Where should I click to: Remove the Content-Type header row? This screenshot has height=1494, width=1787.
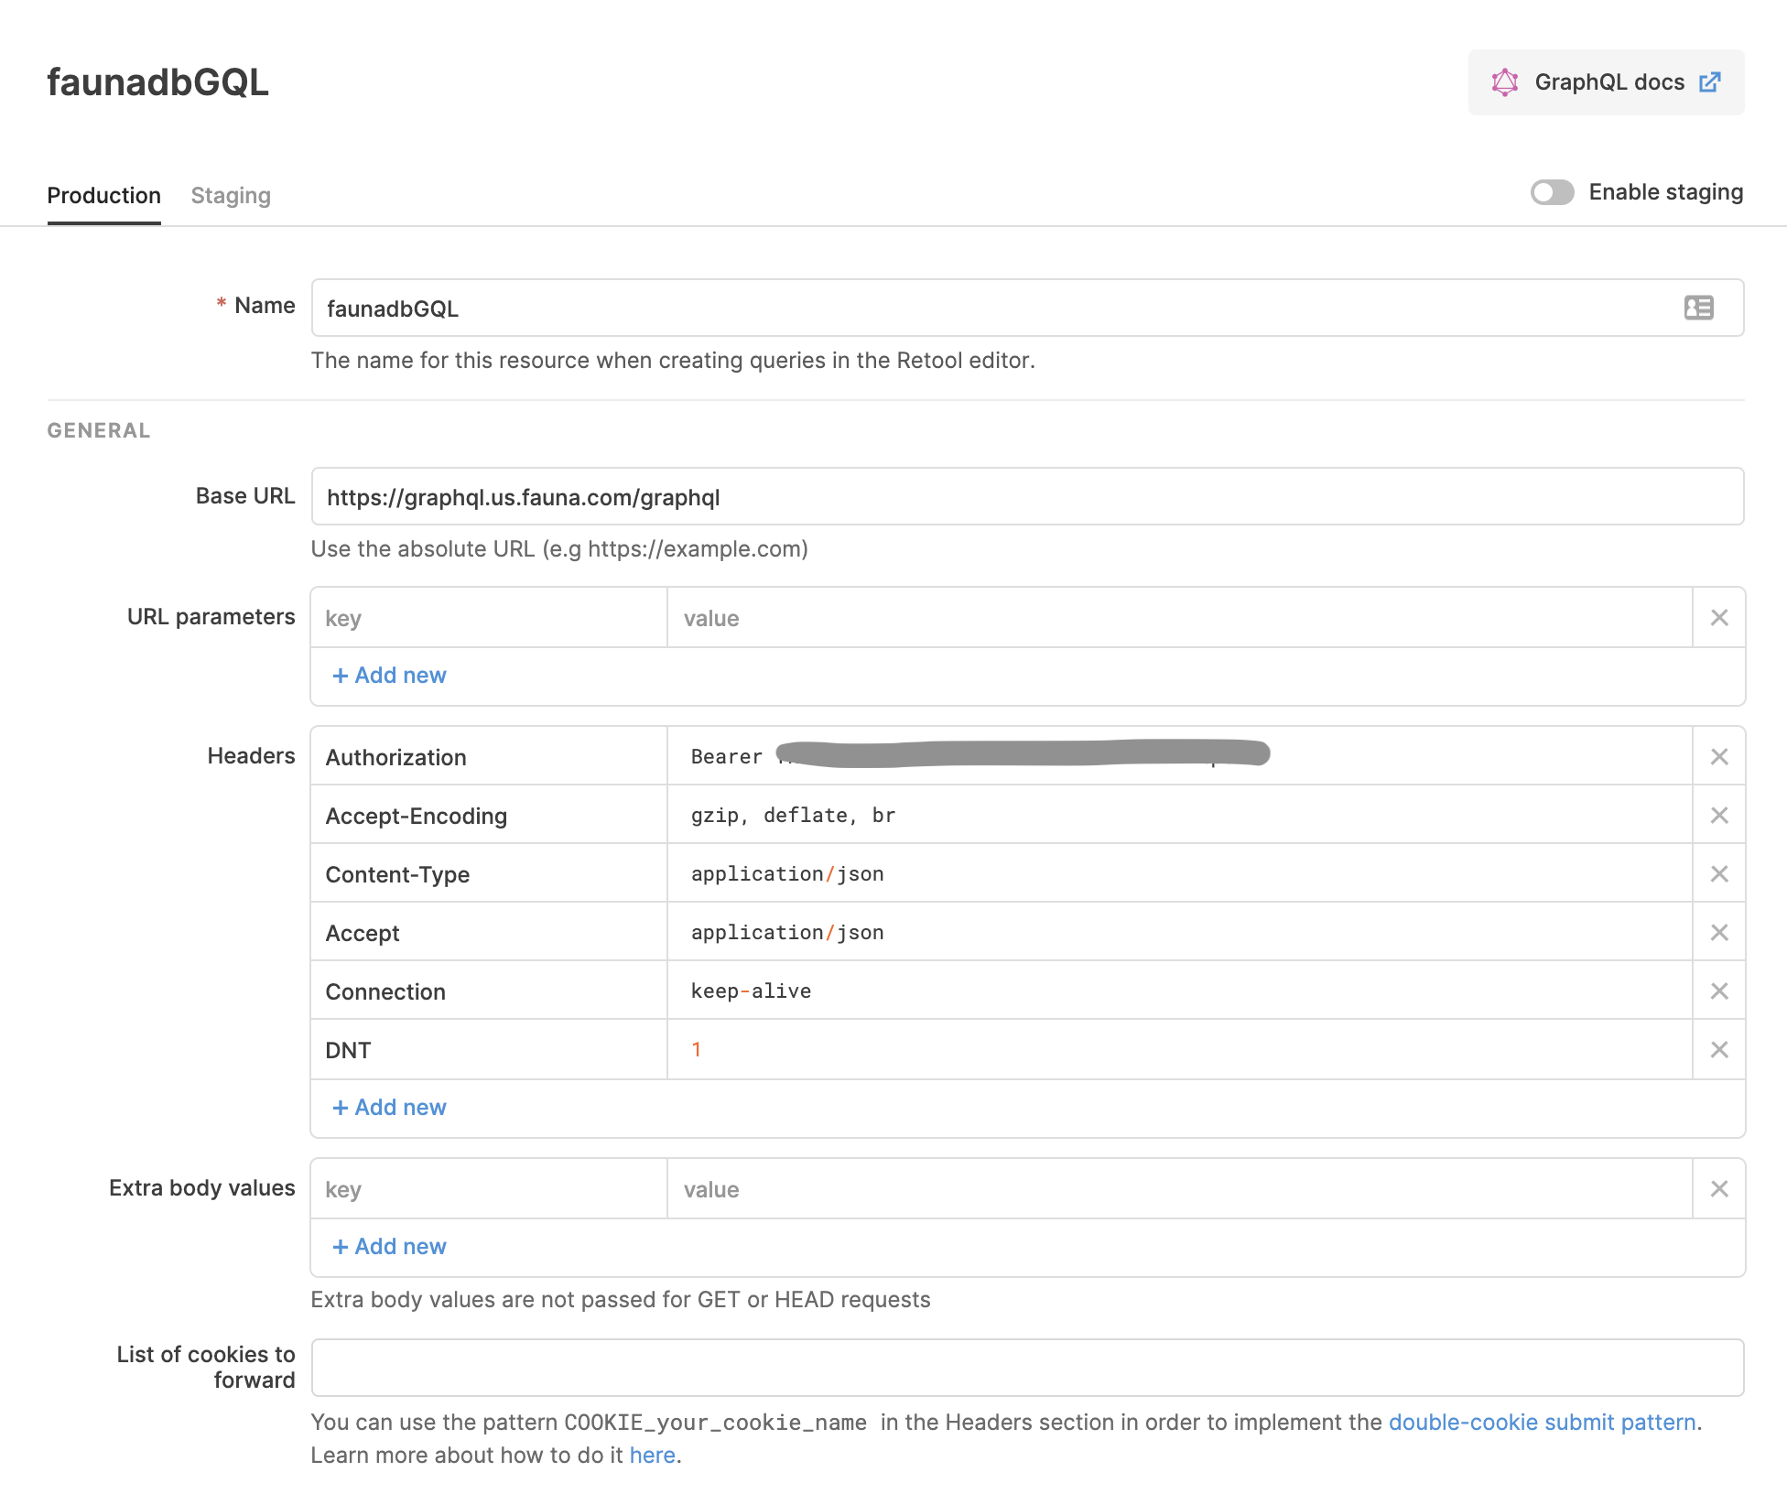coord(1719,874)
